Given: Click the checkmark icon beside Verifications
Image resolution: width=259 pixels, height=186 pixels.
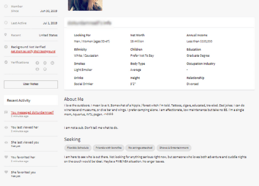Looking at the screenshot, I should point(6,62).
